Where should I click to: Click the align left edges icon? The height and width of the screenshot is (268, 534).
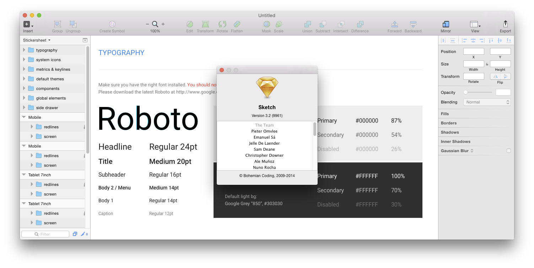point(464,41)
